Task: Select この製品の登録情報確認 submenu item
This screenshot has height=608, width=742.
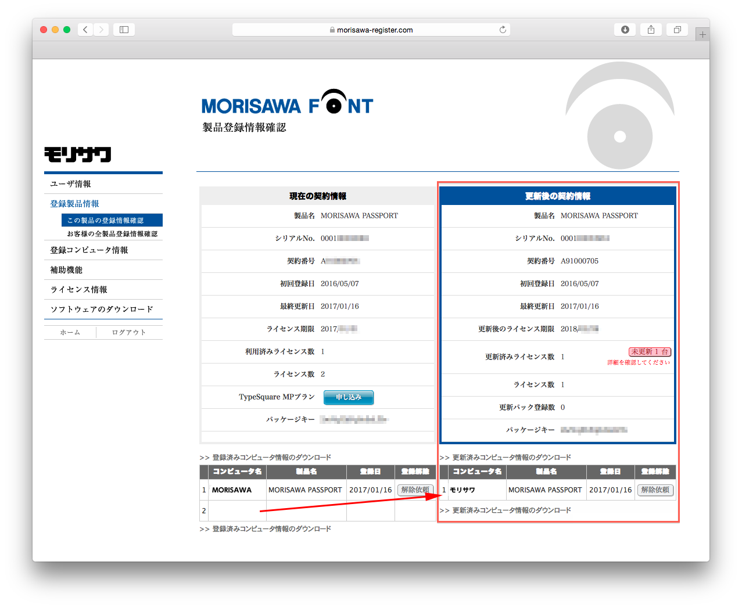Action: [112, 221]
